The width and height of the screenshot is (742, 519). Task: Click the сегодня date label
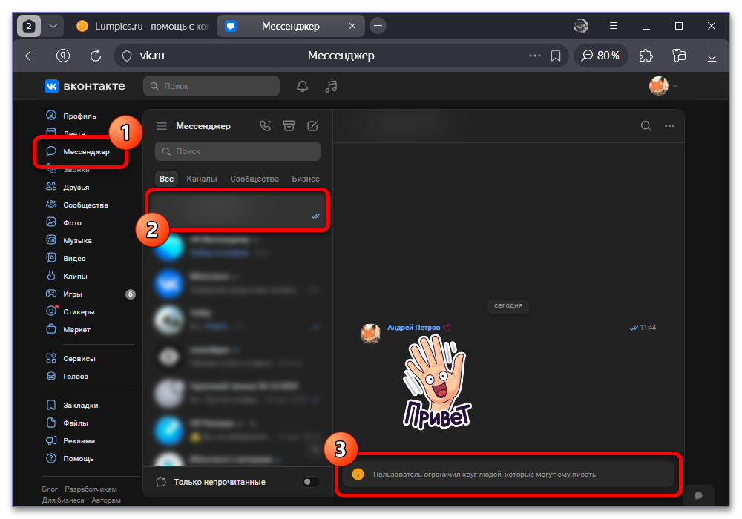pos(508,305)
